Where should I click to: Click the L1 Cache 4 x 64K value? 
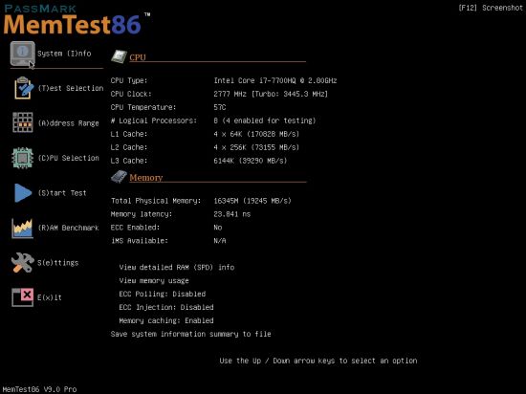256,134
